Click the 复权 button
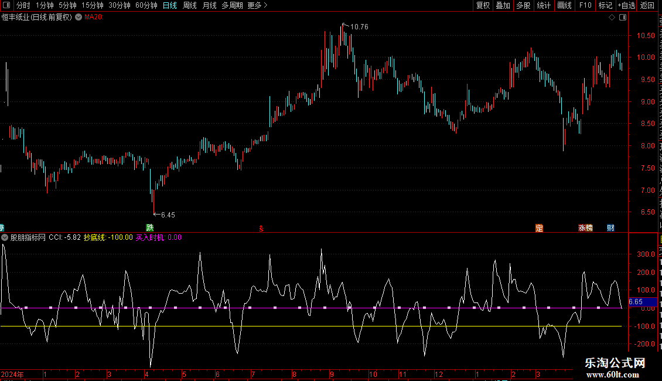 pyautogui.click(x=483, y=5)
